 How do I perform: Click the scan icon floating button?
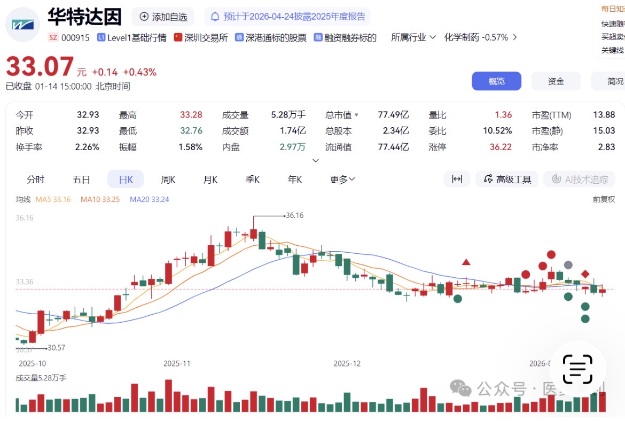(577, 369)
